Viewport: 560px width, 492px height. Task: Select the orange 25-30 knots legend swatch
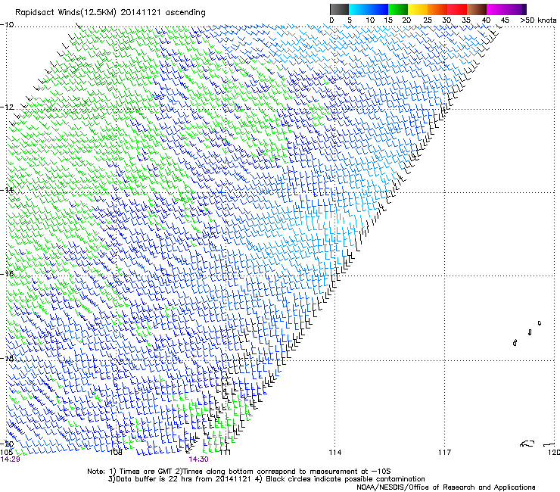click(x=437, y=9)
